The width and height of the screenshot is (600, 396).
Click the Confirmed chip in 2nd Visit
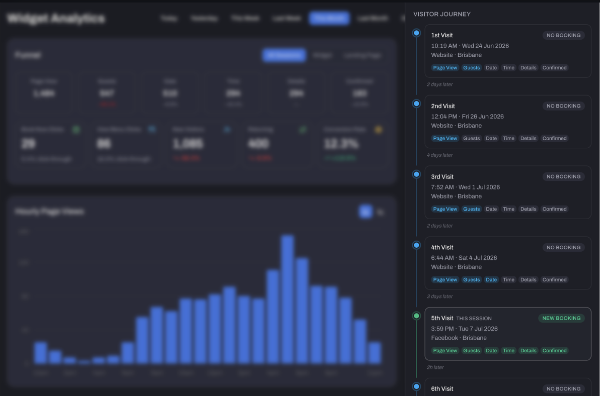point(555,138)
